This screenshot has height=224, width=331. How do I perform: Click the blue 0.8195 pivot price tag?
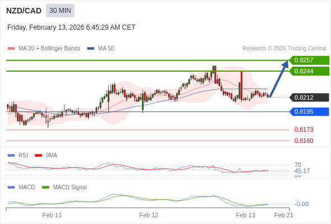click(309, 111)
